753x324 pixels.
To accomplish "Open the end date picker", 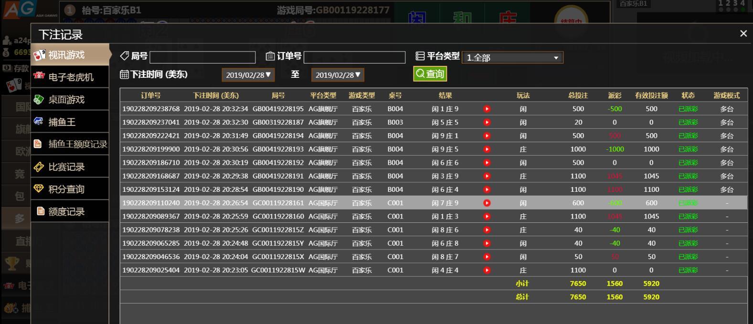I will [x=338, y=75].
